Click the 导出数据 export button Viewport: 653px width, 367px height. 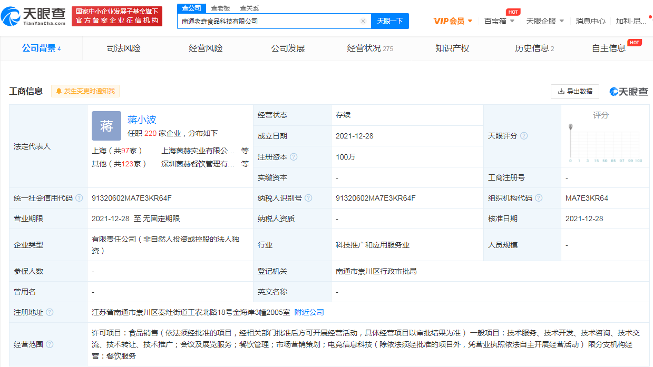575,92
